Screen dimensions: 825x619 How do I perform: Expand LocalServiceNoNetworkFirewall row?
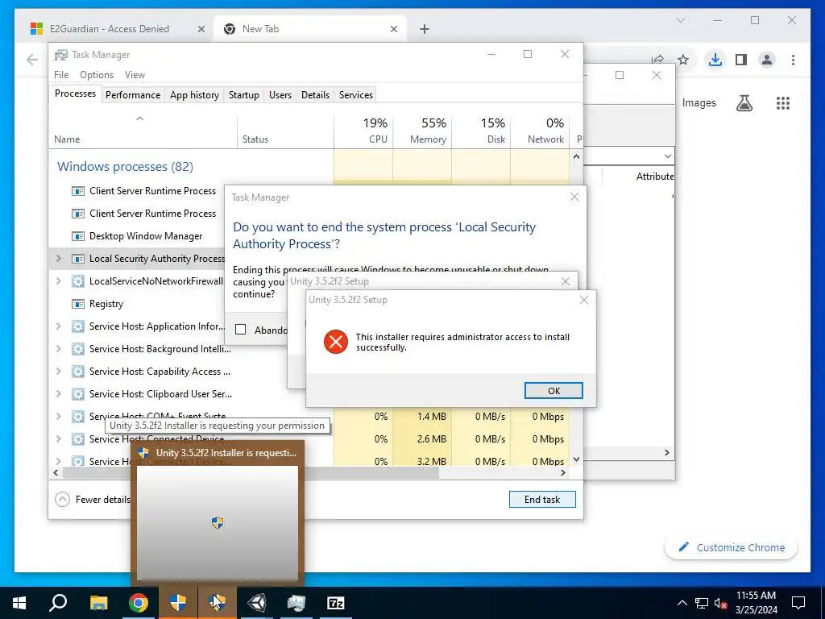pyautogui.click(x=58, y=281)
